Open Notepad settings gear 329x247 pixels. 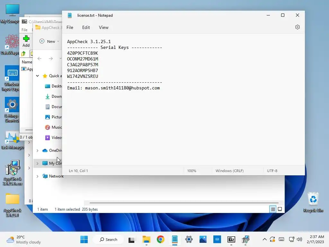[x=297, y=27]
